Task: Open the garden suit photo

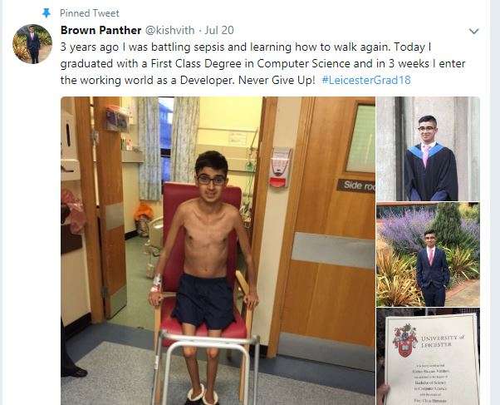Action: click(x=428, y=254)
